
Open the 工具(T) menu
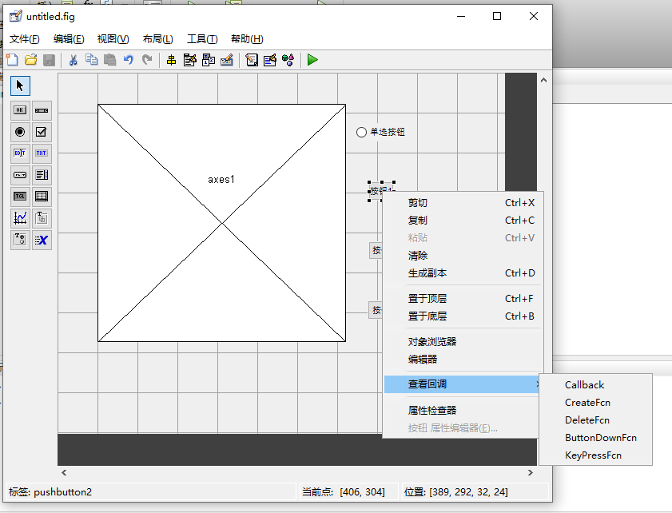pos(202,39)
